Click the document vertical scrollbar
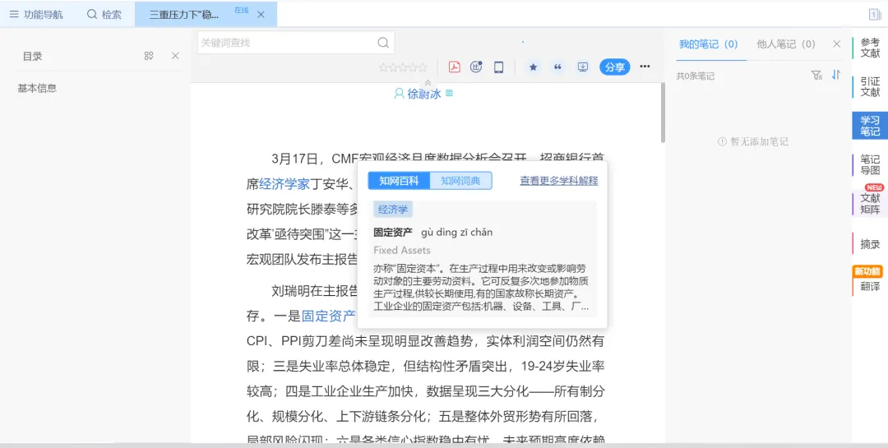The height and width of the screenshot is (448, 888). point(663,113)
